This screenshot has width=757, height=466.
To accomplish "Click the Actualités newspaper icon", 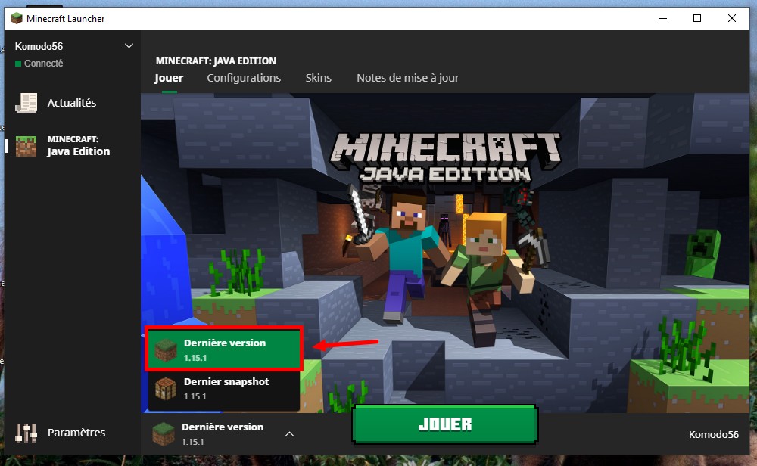I will tap(26, 103).
